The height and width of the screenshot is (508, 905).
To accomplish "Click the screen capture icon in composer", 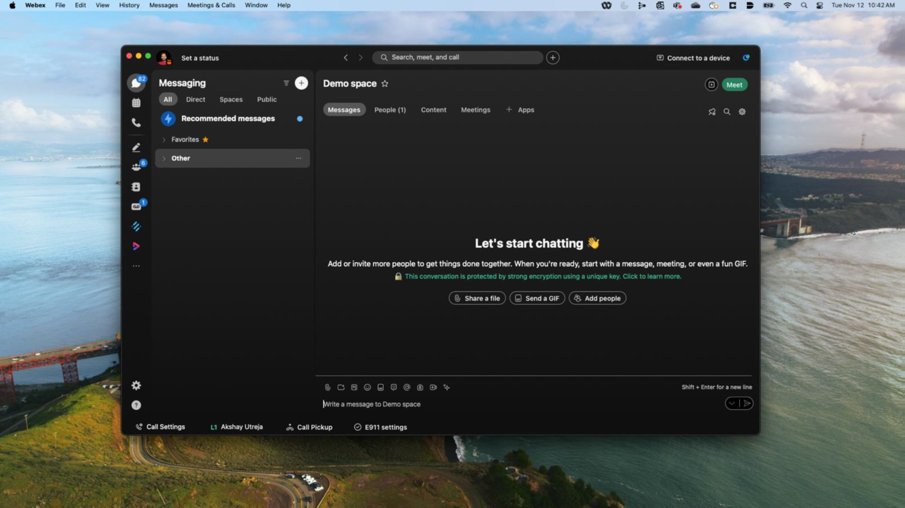I will (x=341, y=387).
